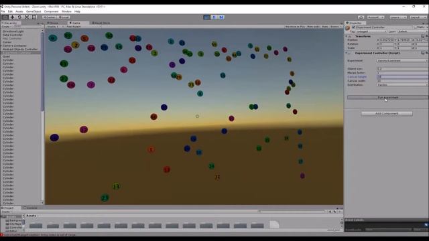Select the Rect transform tool
The width and height of the screenshot is (429, 241).
click(34, 17)
